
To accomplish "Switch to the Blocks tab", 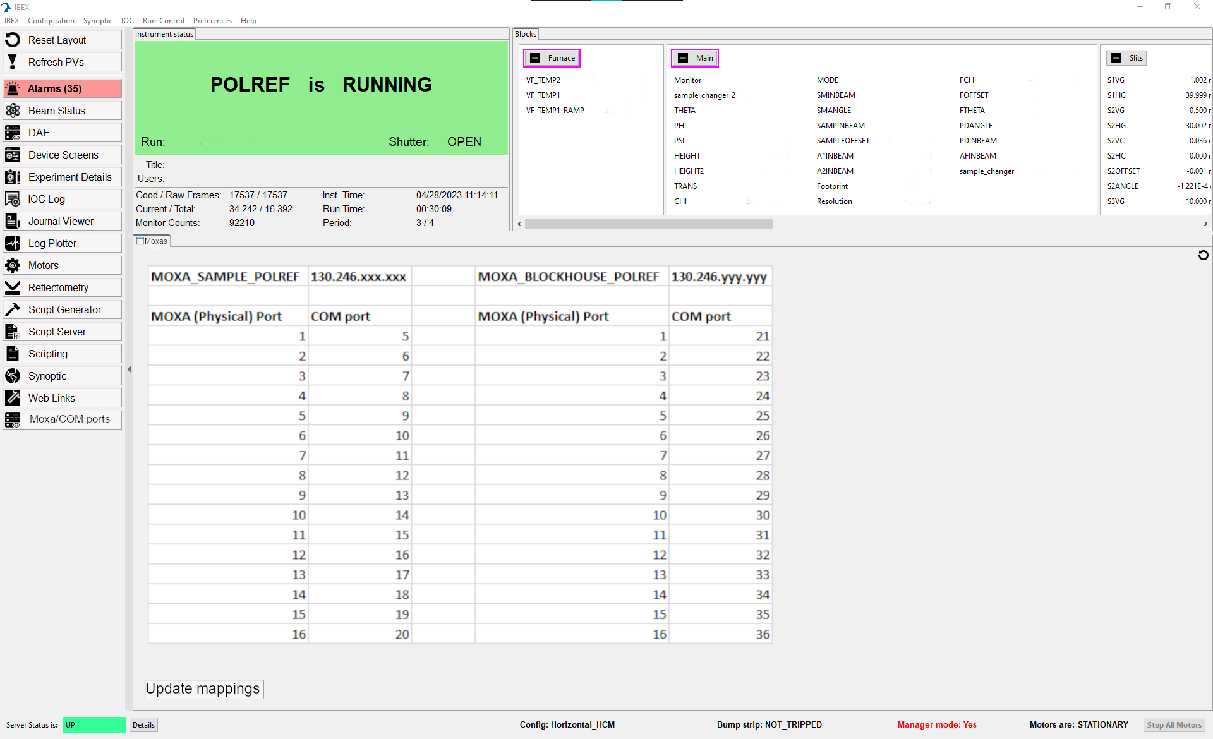I will click(x=525, y=33).
